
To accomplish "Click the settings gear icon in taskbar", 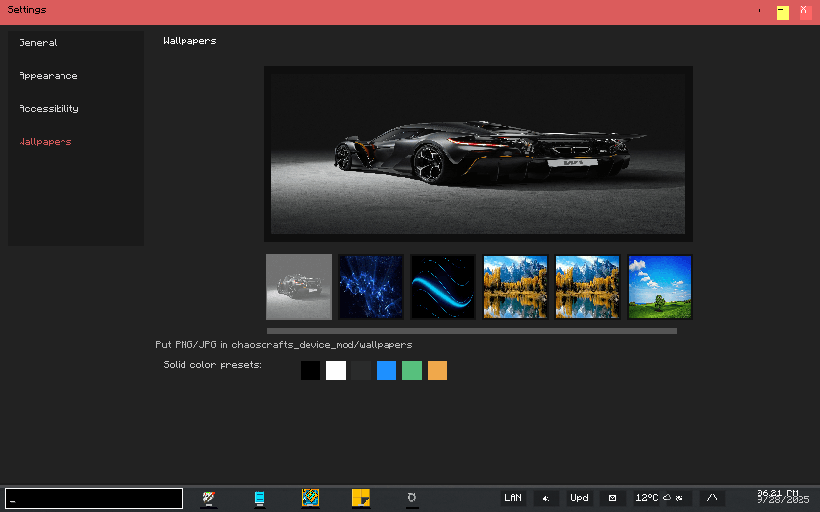I will pos(412,498).
